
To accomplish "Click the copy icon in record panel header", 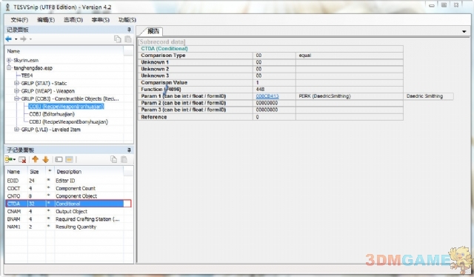I will coord(117,39).
